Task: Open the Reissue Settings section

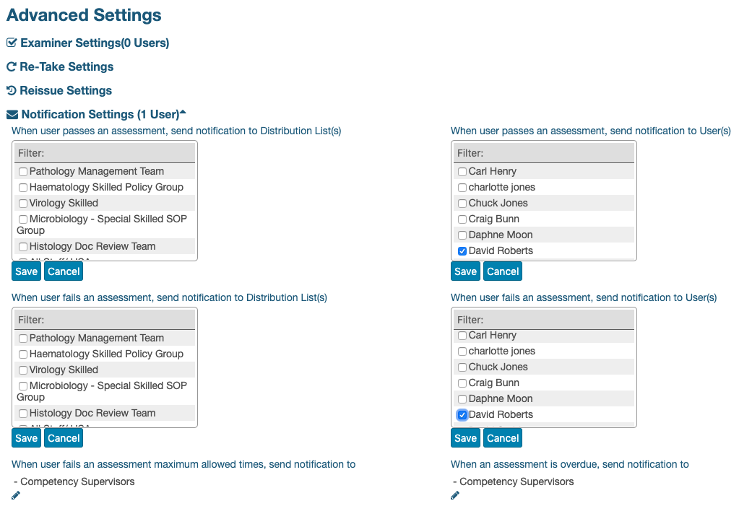Action: point(66,91)
